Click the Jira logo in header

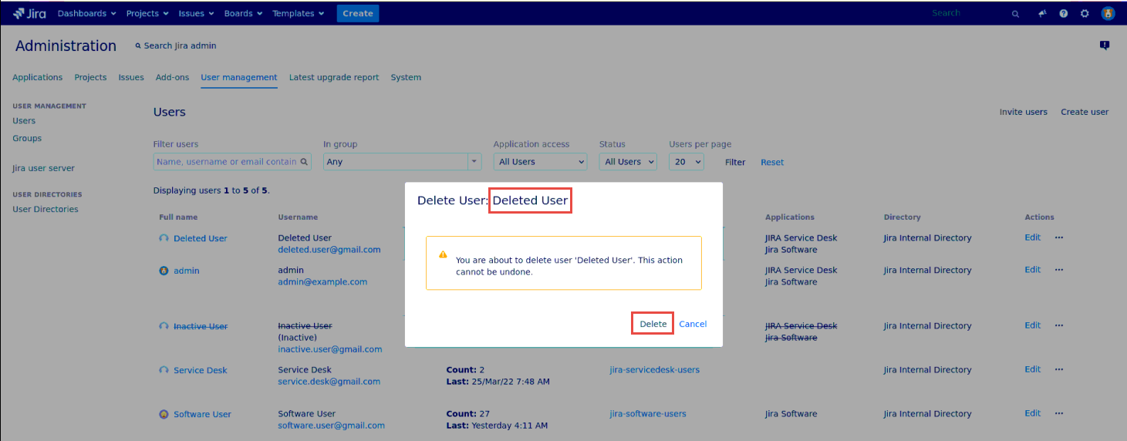pos(29,13)
